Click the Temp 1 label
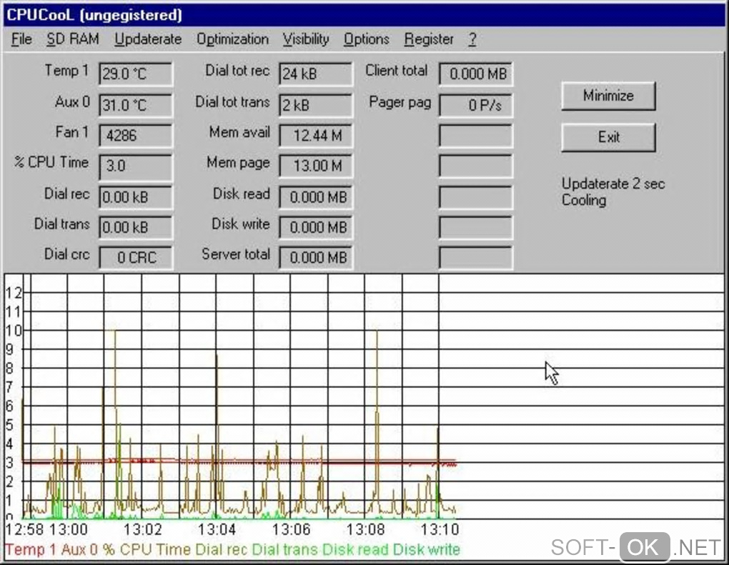The image size is (729, 565). pos(66,71)
